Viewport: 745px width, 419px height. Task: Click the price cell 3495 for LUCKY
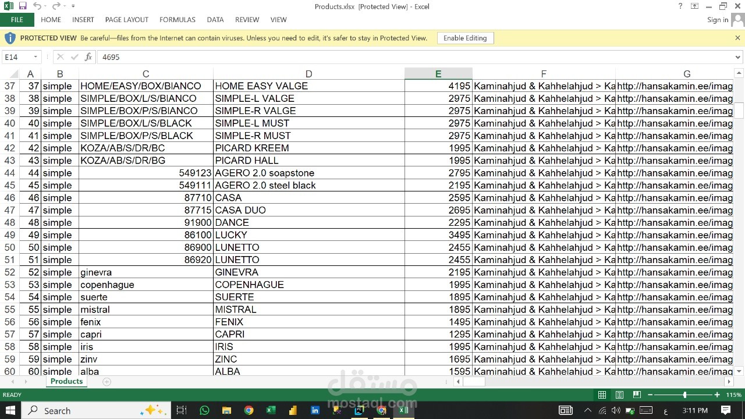tap(438, 235)
